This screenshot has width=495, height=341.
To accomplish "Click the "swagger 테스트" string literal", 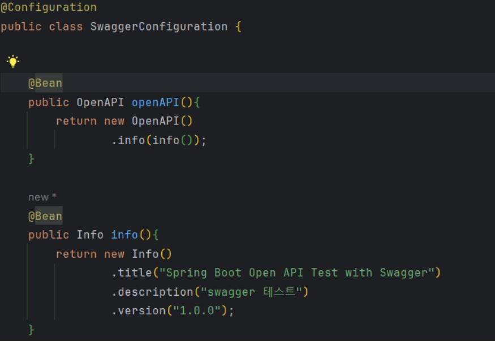I will [x=252, y=292].
